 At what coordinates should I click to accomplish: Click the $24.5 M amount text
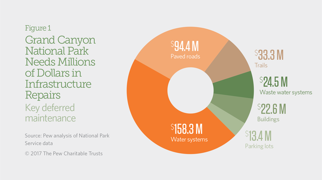click(x=274, y=82)
